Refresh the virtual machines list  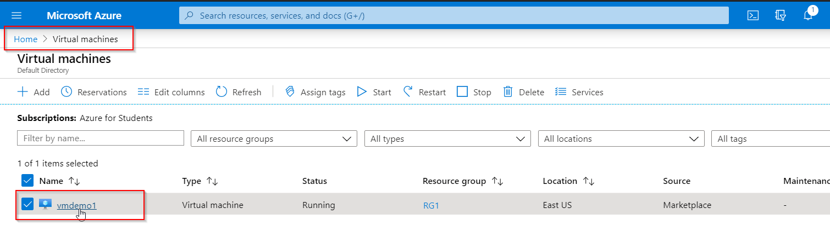pyautogui.click(x=239, y=92)
